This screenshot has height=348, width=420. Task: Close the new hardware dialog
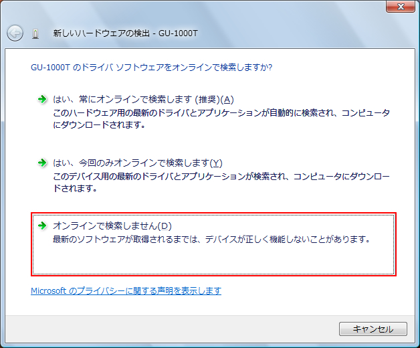(401, 7)
